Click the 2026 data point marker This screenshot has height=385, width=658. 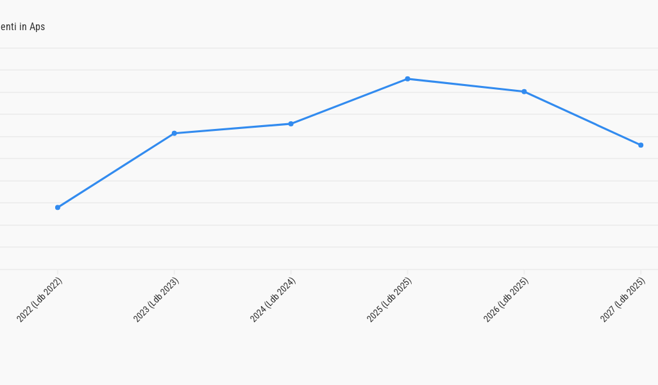point(524,92)
